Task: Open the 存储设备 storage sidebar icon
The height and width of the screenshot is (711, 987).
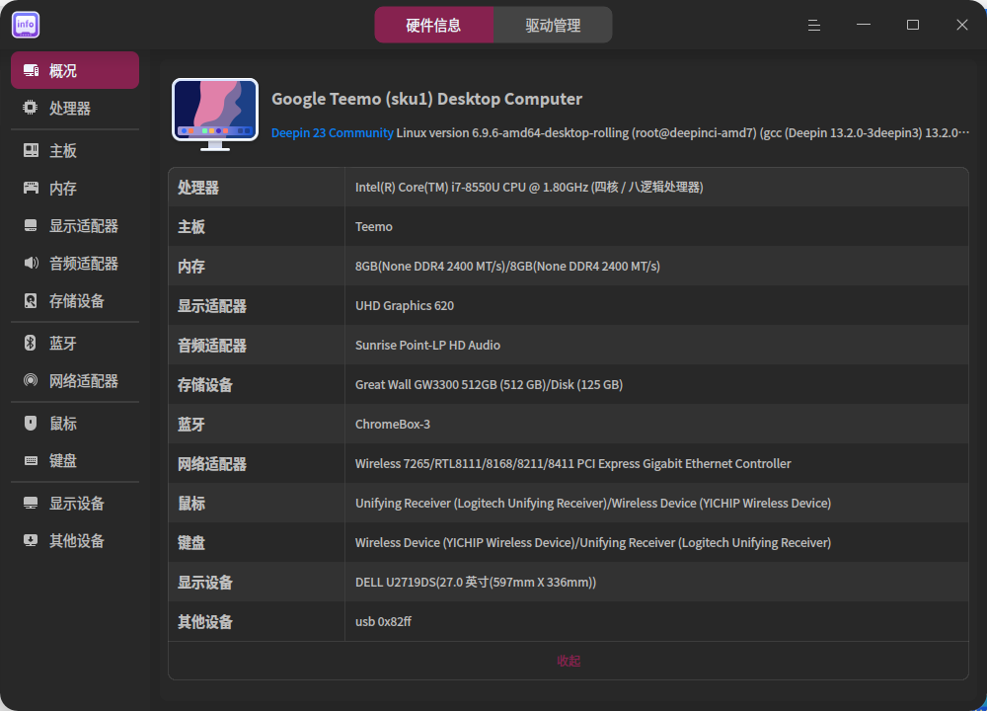Action: 31,300
